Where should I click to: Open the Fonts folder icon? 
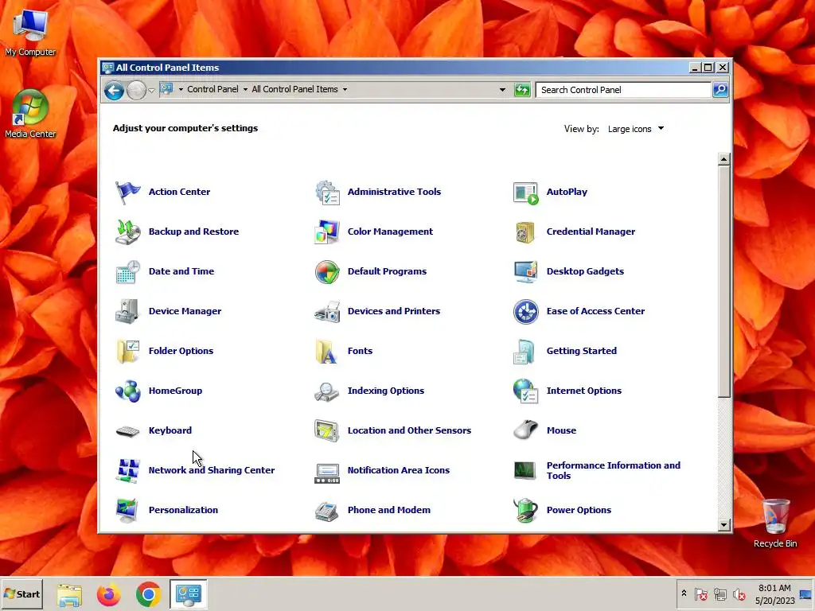327,351
